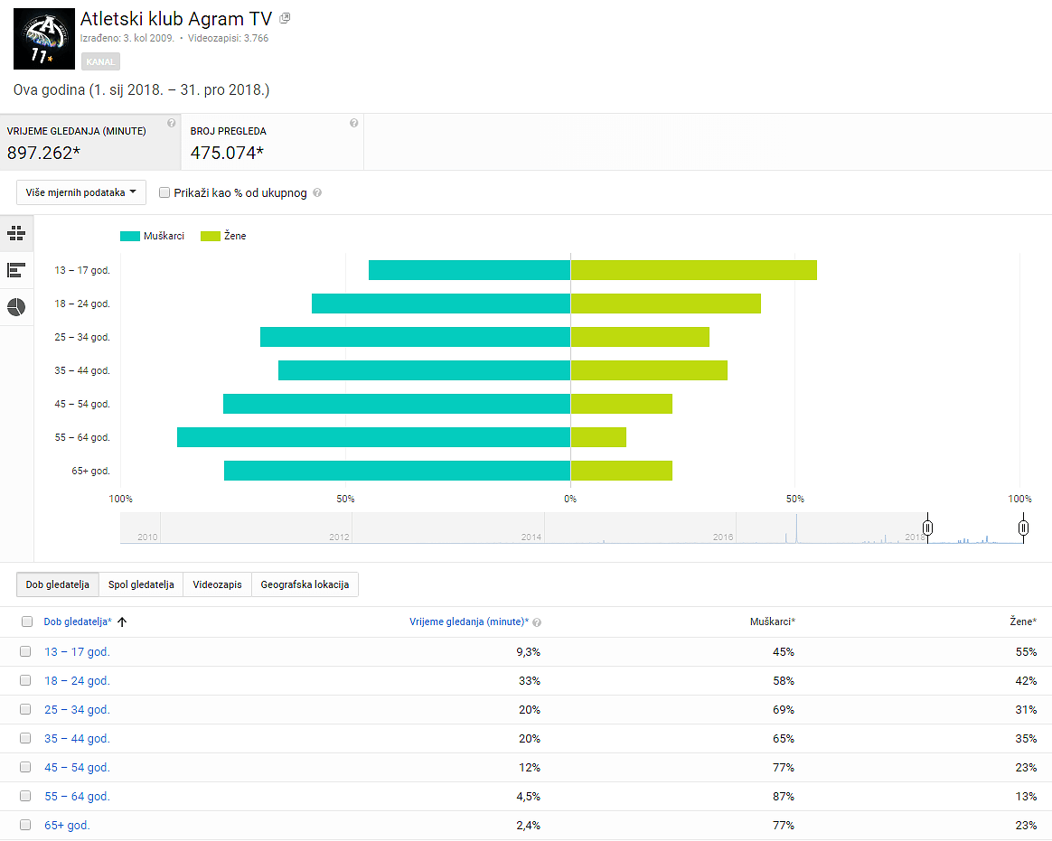Enable 'Prikaži kao % od ukupnog' checkbox
1052x841 pixels.
164,192
